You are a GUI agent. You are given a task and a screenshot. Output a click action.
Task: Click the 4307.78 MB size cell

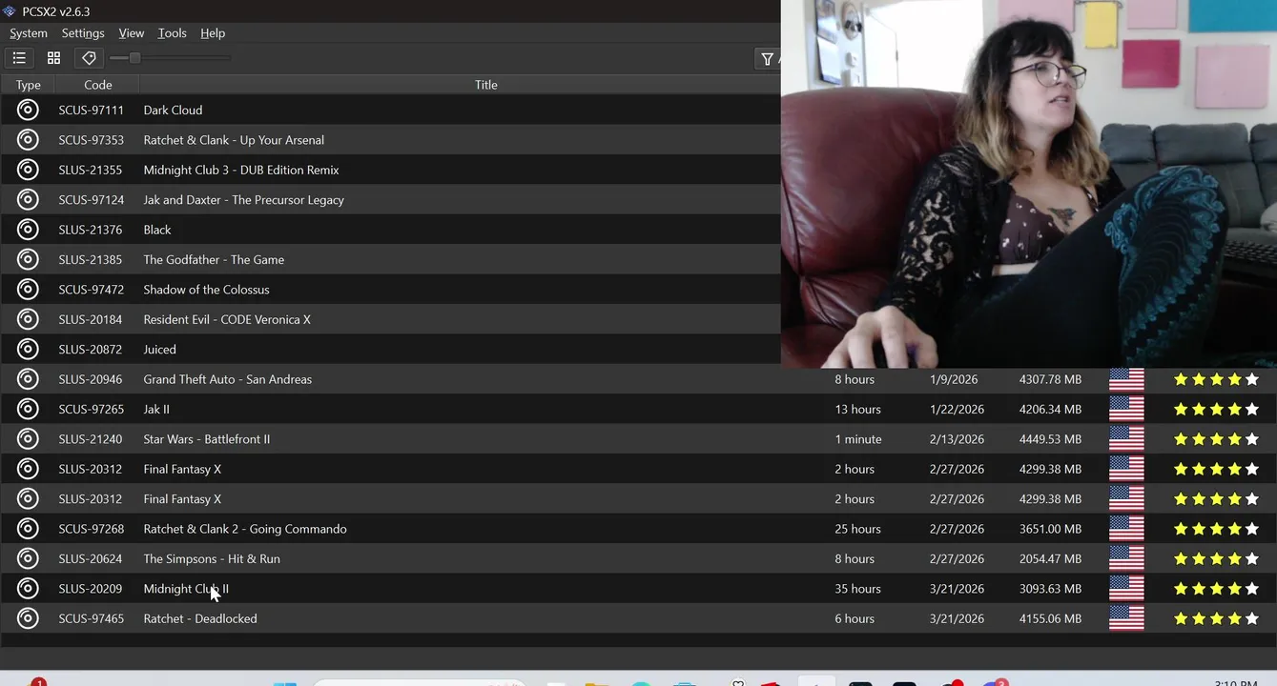coord(1050,379)
